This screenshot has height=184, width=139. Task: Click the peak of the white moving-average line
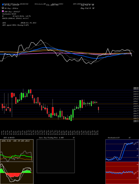click(x=41, y=40)
